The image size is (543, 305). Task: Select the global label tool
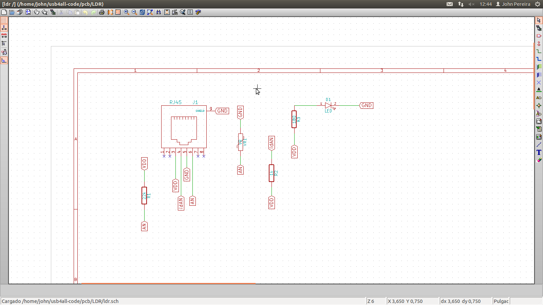pos(539,98)
